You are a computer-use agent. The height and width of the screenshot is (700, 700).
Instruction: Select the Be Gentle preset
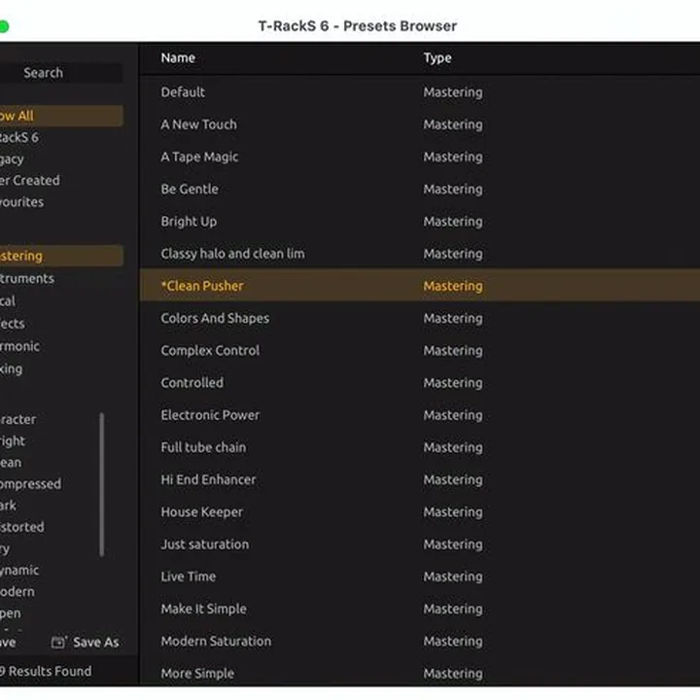pyautogui.click(x=420, y=190)
